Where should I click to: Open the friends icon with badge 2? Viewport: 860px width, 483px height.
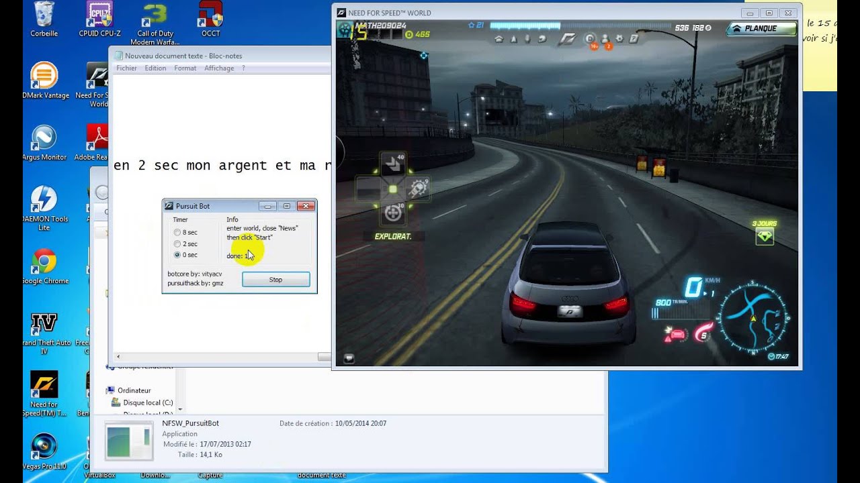(x=605, y=39)
